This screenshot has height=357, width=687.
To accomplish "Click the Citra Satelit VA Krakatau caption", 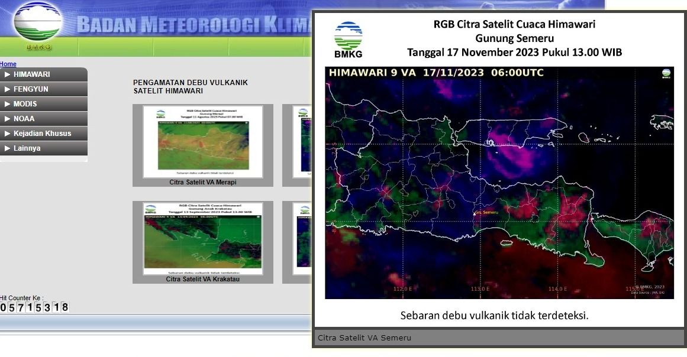I will 203,279.
